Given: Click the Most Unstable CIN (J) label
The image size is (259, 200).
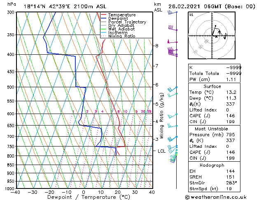Looking at the screenshot, I should [198, 158].
